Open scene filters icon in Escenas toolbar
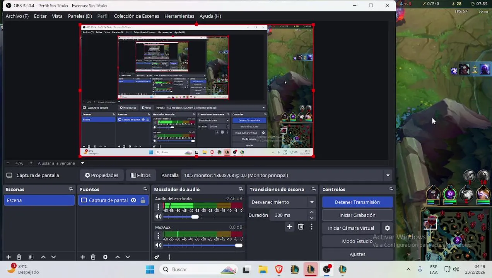Viewport: 492px width, 278px height. click(x=31, y=257)
